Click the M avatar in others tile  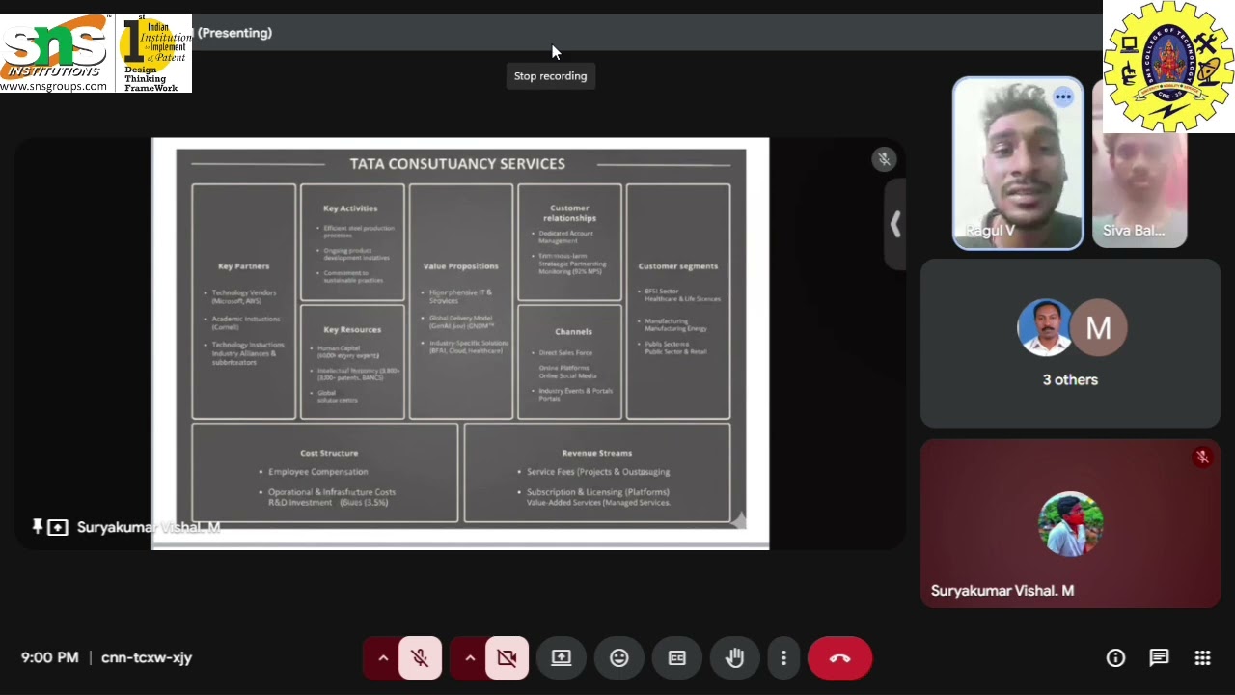coord(1098,328)
